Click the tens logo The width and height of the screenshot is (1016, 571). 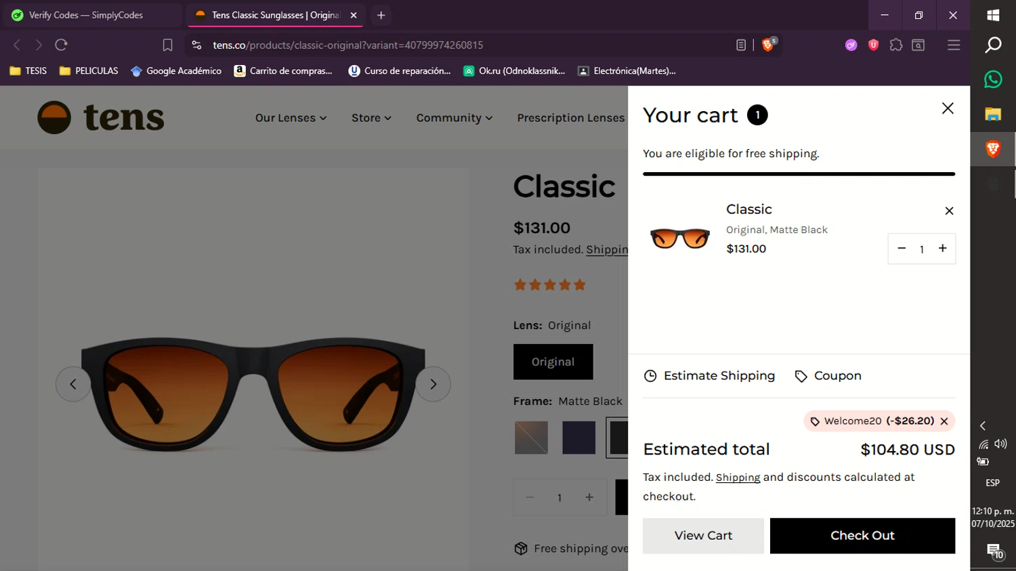pos(101,117)
